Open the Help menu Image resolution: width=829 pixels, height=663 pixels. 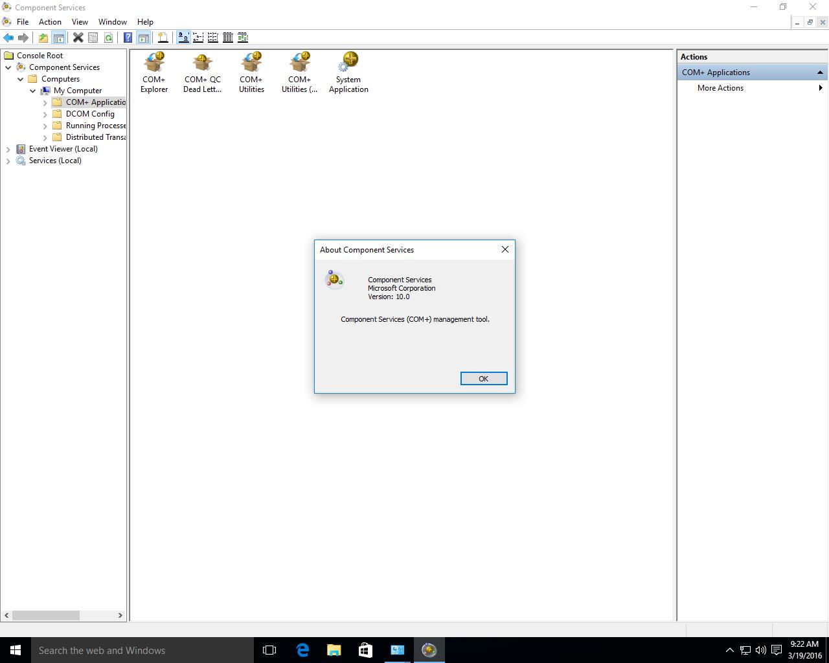click(x=145, y=21)
